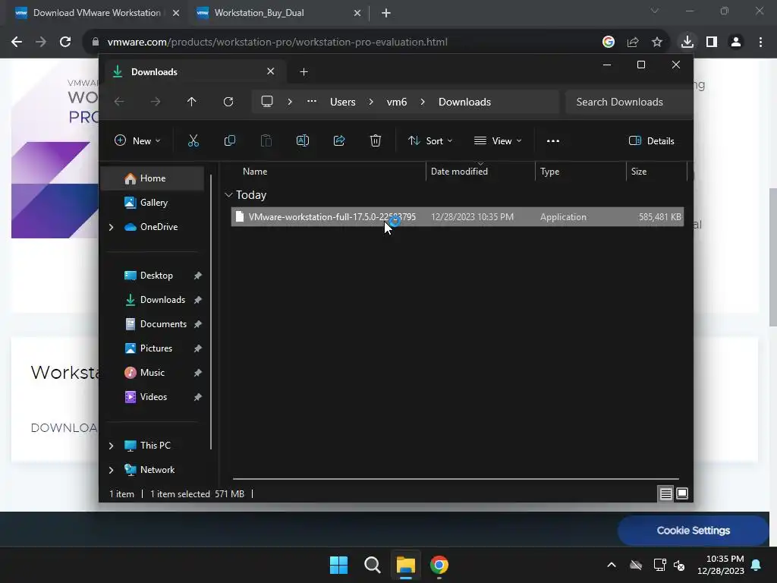This screenshot has width=777, height=583.
Task: Open the Sort dropdown menu
Action: (x=429, y=140)
